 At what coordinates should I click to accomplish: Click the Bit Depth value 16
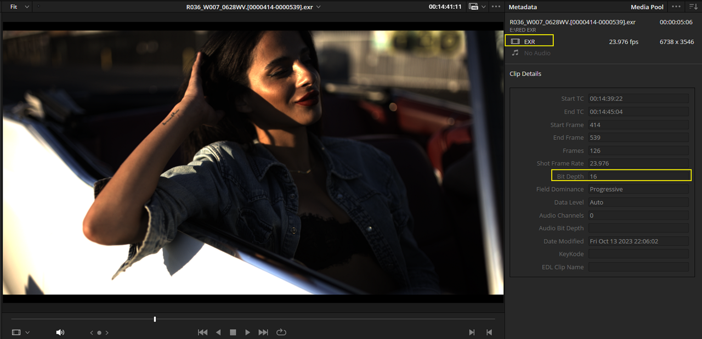(638, 177)
